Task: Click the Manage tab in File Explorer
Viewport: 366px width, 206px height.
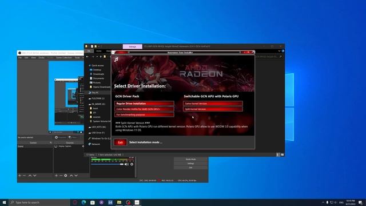Action: click(132, 46)
